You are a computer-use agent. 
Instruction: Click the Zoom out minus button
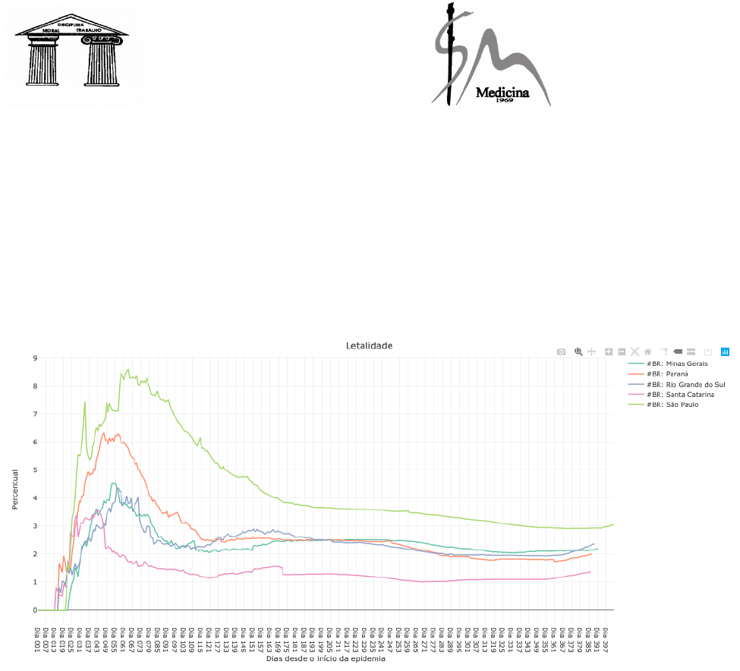tap(622, 352)
